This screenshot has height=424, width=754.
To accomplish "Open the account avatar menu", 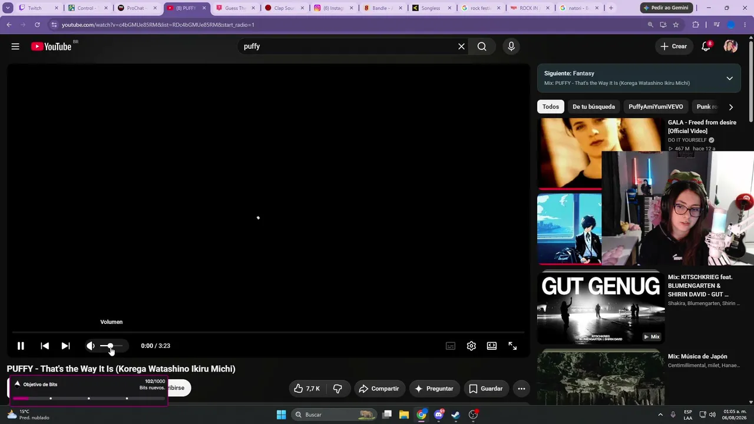I will coord(730,47).
